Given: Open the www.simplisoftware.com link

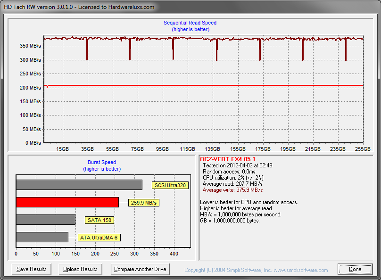Looking at the screenshot, I should click(x=301, y=270).
